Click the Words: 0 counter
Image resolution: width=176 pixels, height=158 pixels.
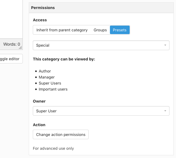pyautogui.click(x=12, y=44)
